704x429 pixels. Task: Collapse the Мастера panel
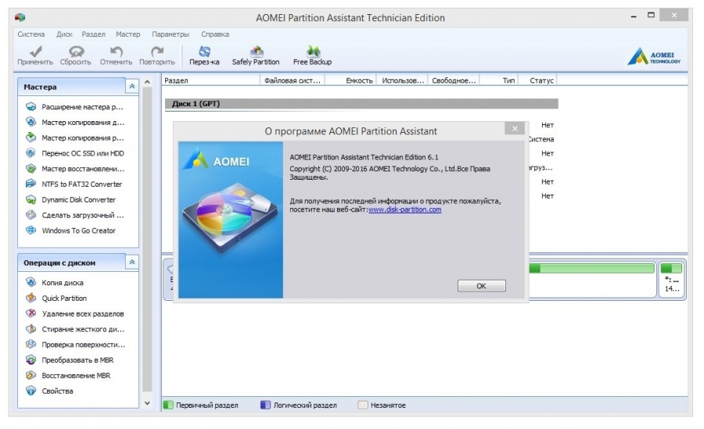131,87
